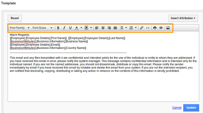Justify text alignment
The width and height of the screenshot is (203, 113).
(x=115, y=28)
